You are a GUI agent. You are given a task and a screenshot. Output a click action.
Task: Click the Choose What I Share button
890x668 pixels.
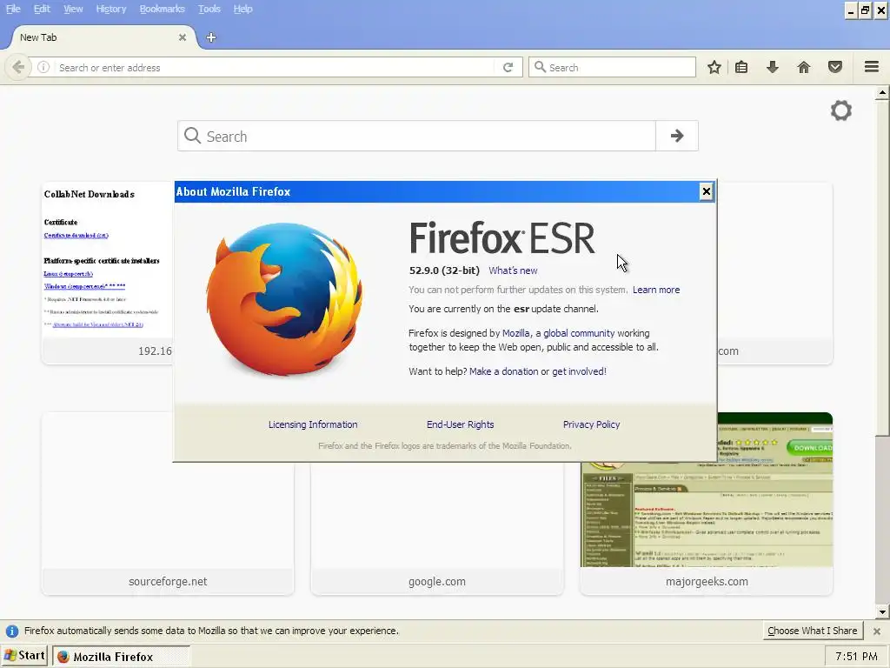coord(813,631)
